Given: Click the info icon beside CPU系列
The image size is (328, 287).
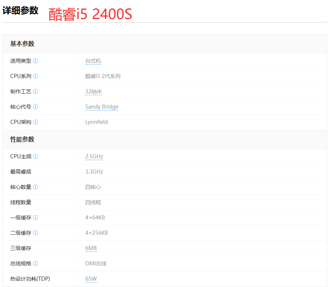Looking at the screenshot, I should pyautogui.click(x=35, y=76).
